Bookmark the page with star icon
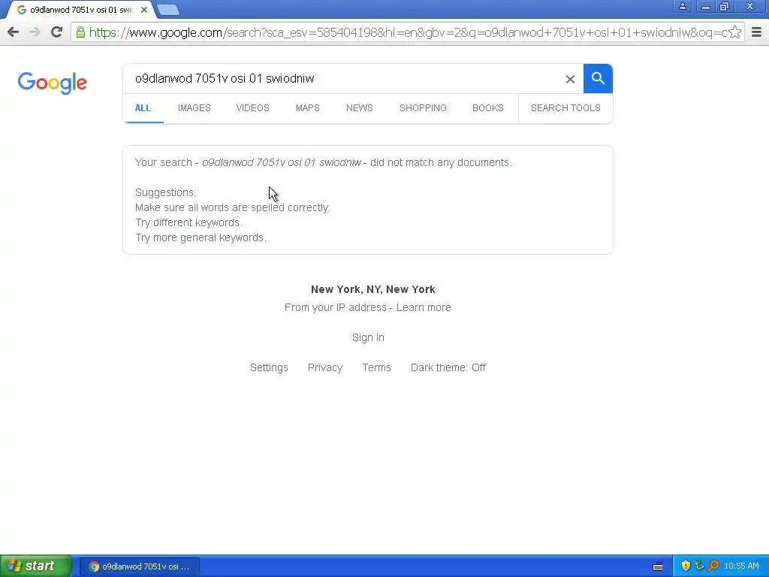Image resolution: width=769 pixels, height=577 pixels. [734, 32]
